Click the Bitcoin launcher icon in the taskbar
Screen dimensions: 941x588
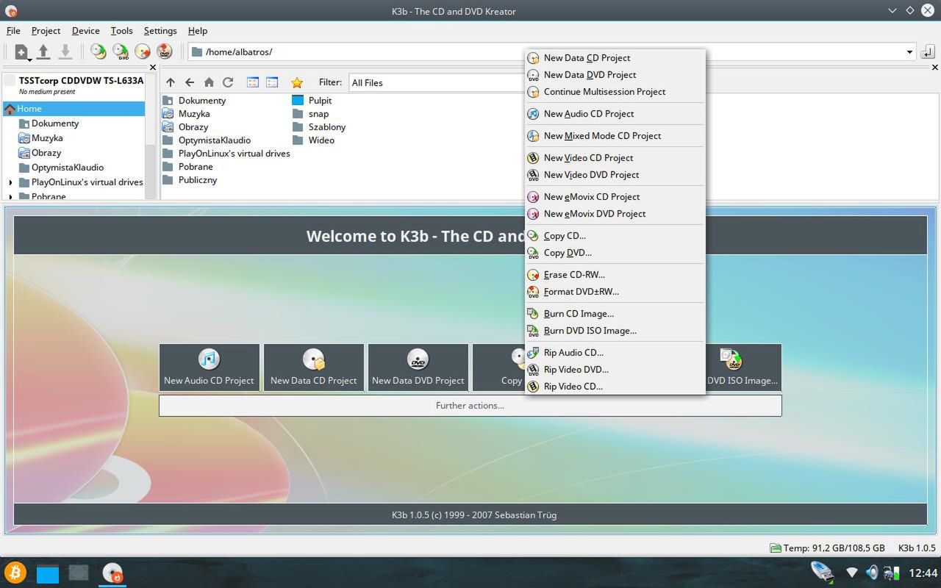coord(15,573)
